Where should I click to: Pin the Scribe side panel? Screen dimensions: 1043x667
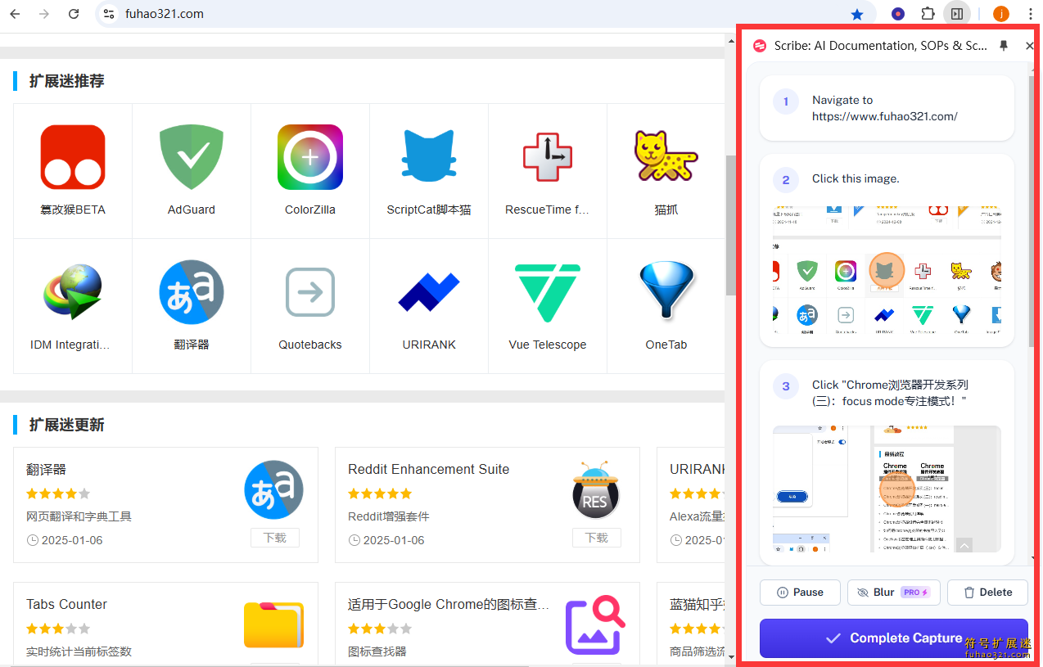pos(1004,46)
